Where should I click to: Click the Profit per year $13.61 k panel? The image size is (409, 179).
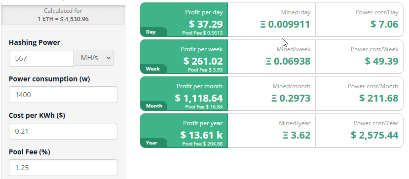pos(184,131)
